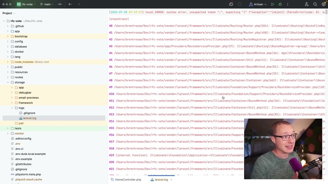Select the resources folder
The image size is (328, 184).
(x=21, y=72)
